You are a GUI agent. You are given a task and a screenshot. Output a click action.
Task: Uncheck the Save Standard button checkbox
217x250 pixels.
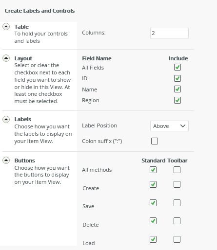coord(153,203)
